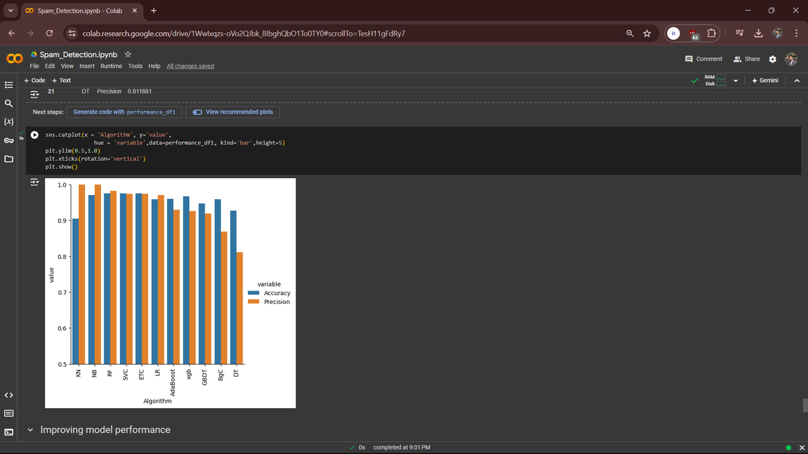Screen dimensions: 808x454
Task: Add a new Code cell
Action: [34, 81]
